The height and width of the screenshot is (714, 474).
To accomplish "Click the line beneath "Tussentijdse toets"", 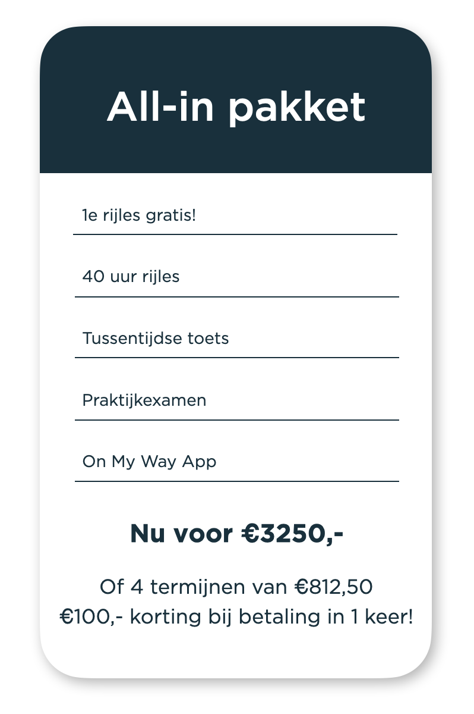I will [236, 358].
